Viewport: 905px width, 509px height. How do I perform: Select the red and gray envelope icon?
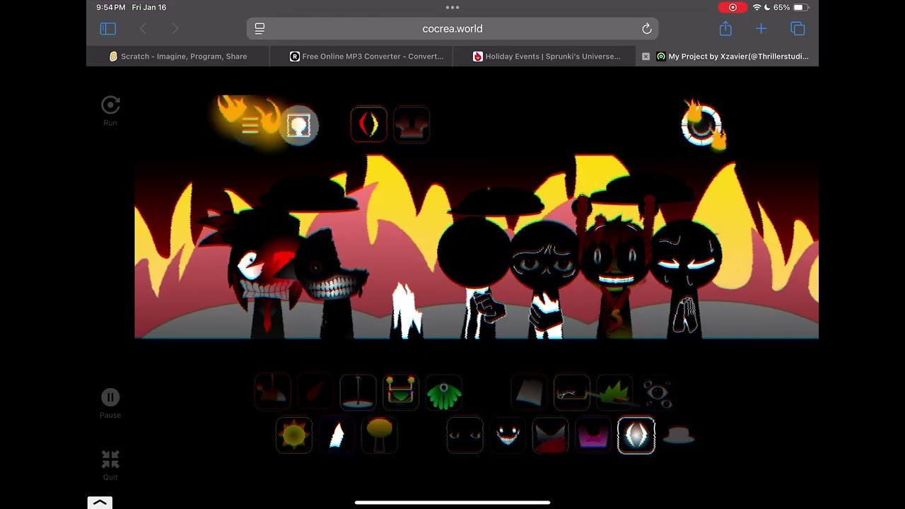pyautogui.click(x=550, y=435)
